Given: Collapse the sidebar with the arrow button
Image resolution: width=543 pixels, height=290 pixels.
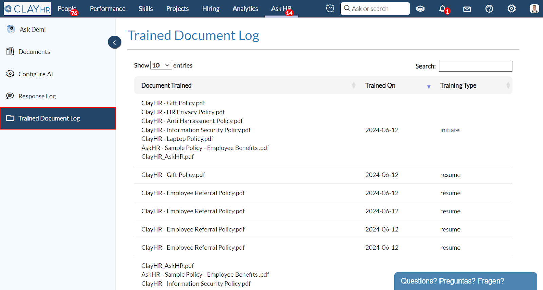Looking at the screenshot, I should (115, 42).
